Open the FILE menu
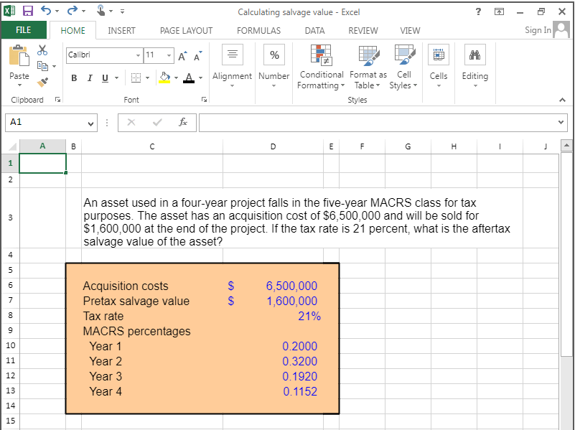The width and height of the screenshot is (575, 430). (24, 30)
